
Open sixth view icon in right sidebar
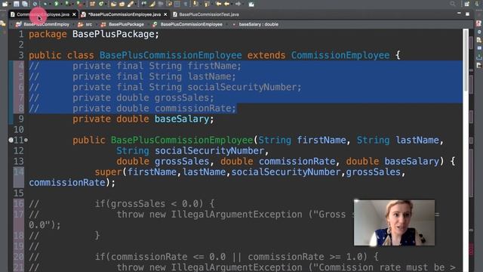pyautogui.click(x=478, y=66)
